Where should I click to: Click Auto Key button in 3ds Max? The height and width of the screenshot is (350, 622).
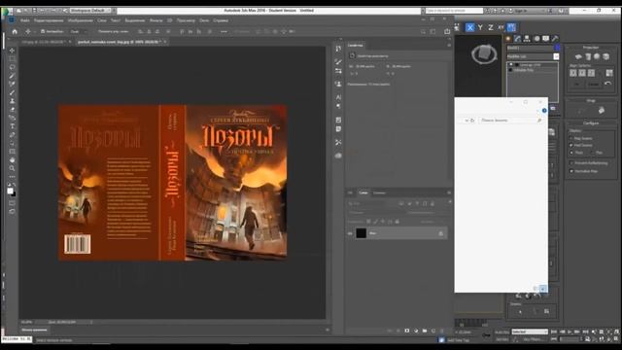click(502, 332)
